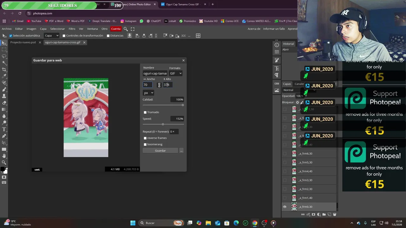Switch to Proyecto nuevo.psd tab
The width and height of the screenshot is (406, 228).
point(23,42)
